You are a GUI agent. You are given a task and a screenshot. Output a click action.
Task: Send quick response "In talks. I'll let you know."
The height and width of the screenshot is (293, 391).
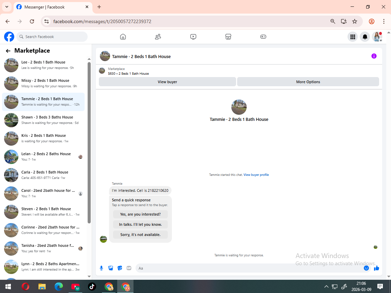pyautogui.click(x=140, y=224)
